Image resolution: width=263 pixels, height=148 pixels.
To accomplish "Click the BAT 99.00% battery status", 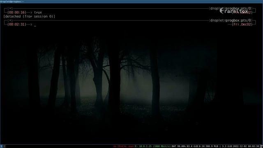I will (x=179, y=146).
